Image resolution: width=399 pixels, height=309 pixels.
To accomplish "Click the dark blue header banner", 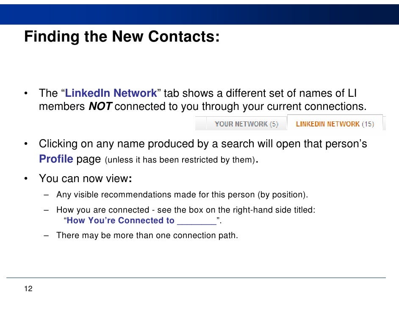I will 199,14.
